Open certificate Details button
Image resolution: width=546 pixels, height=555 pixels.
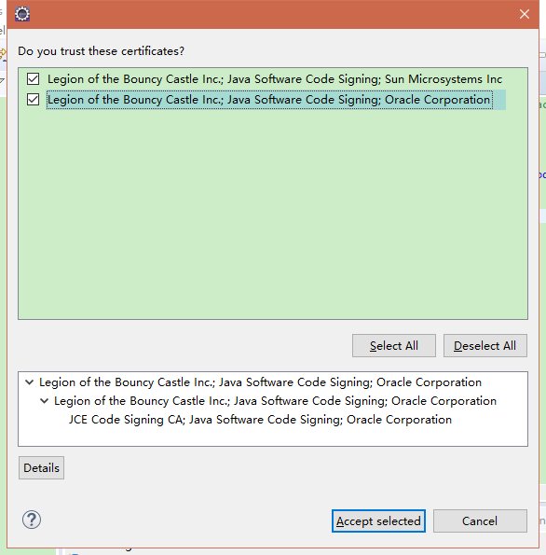point(41,468)
